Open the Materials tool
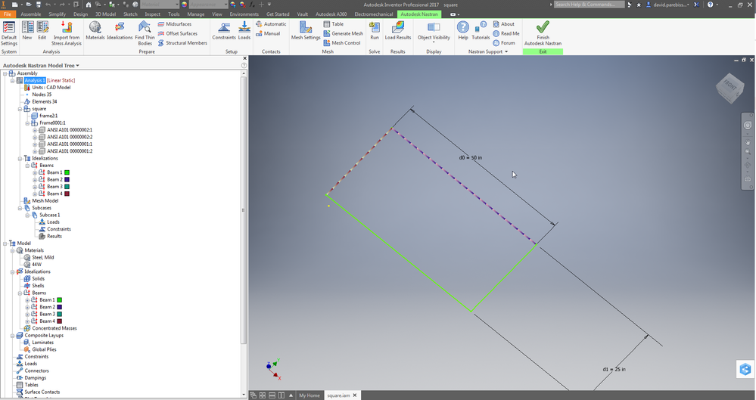Image resolution: width=756 pixels, height=400 pixels. point(95,31)
